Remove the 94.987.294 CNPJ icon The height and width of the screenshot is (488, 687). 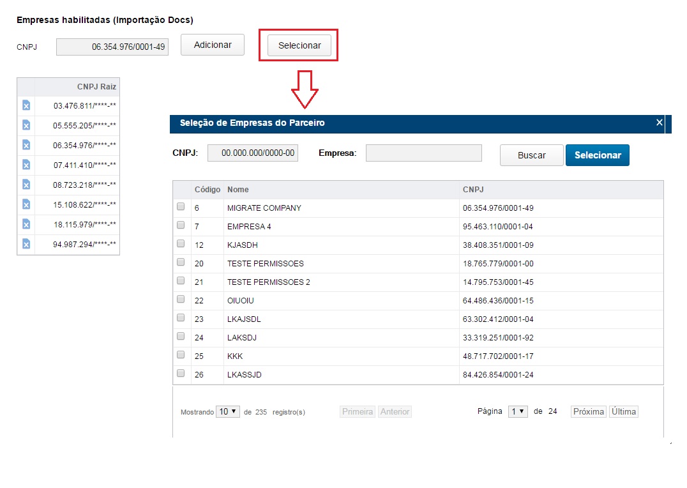[26, 244]
